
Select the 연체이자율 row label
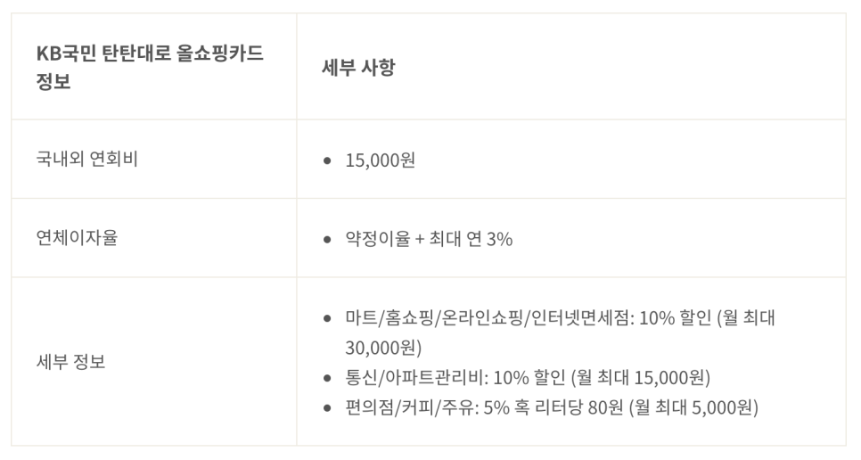77,238
